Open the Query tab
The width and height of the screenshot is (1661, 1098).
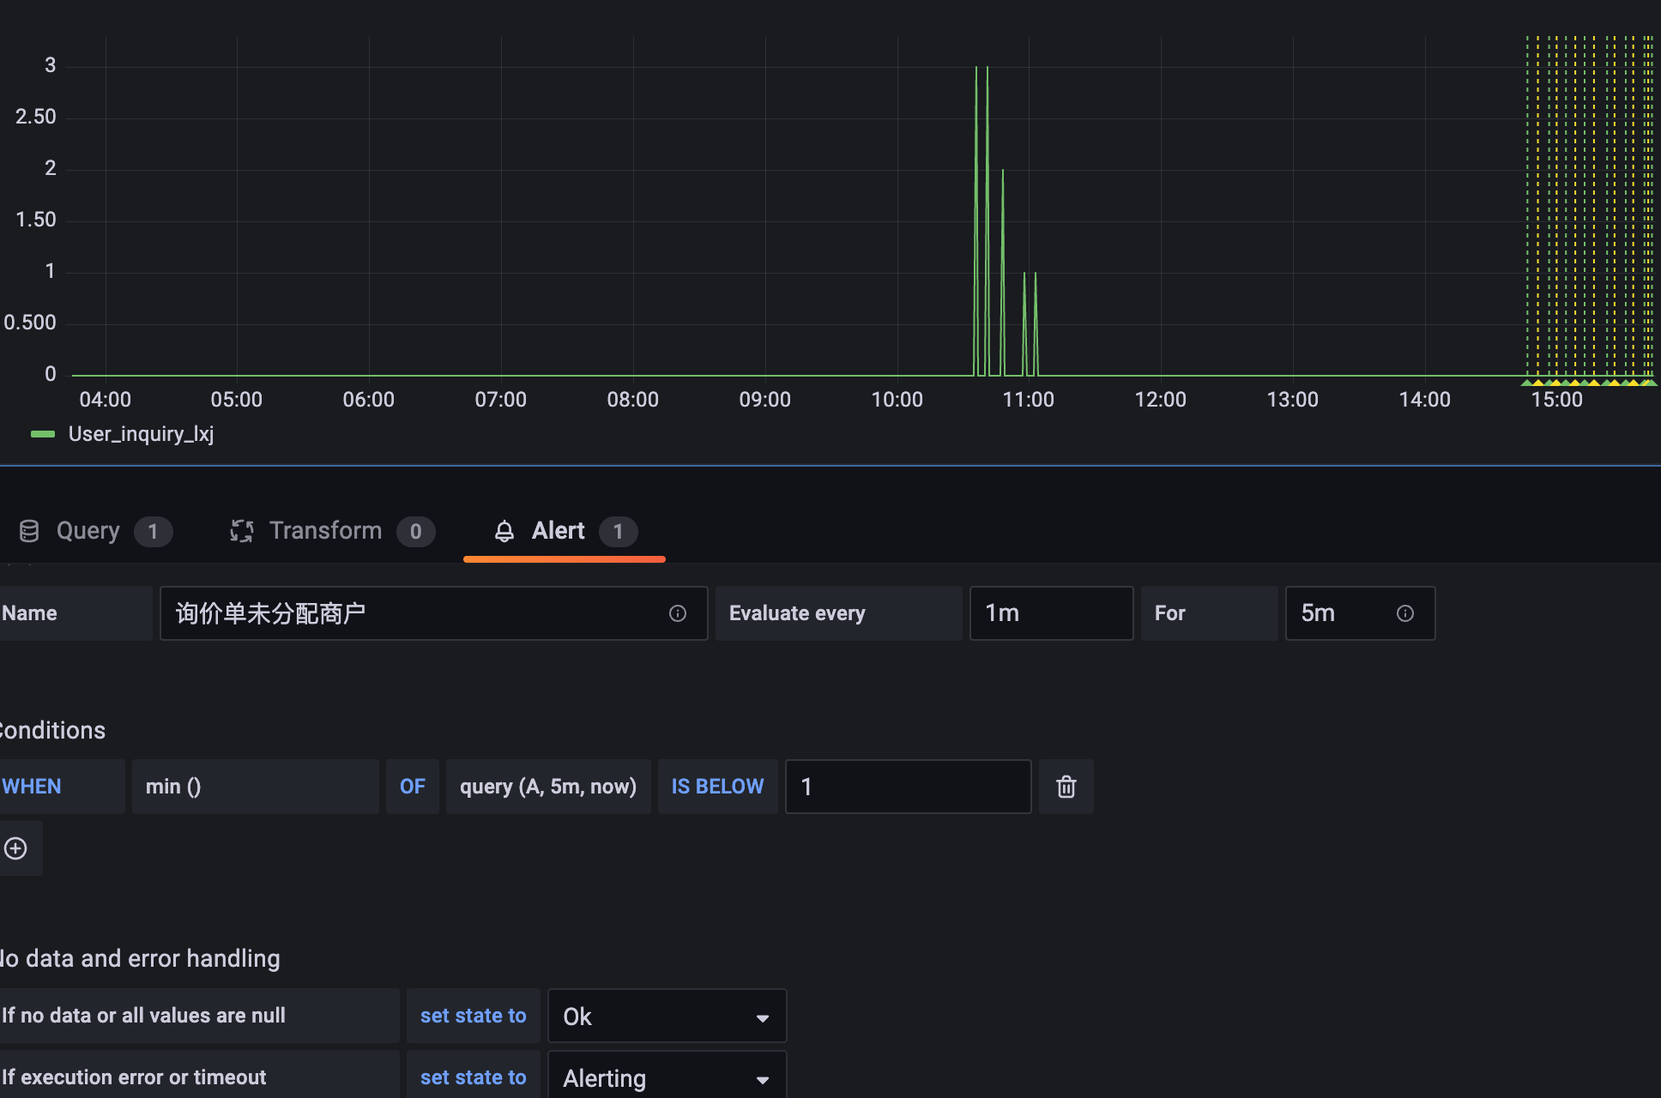click(95, 531)
